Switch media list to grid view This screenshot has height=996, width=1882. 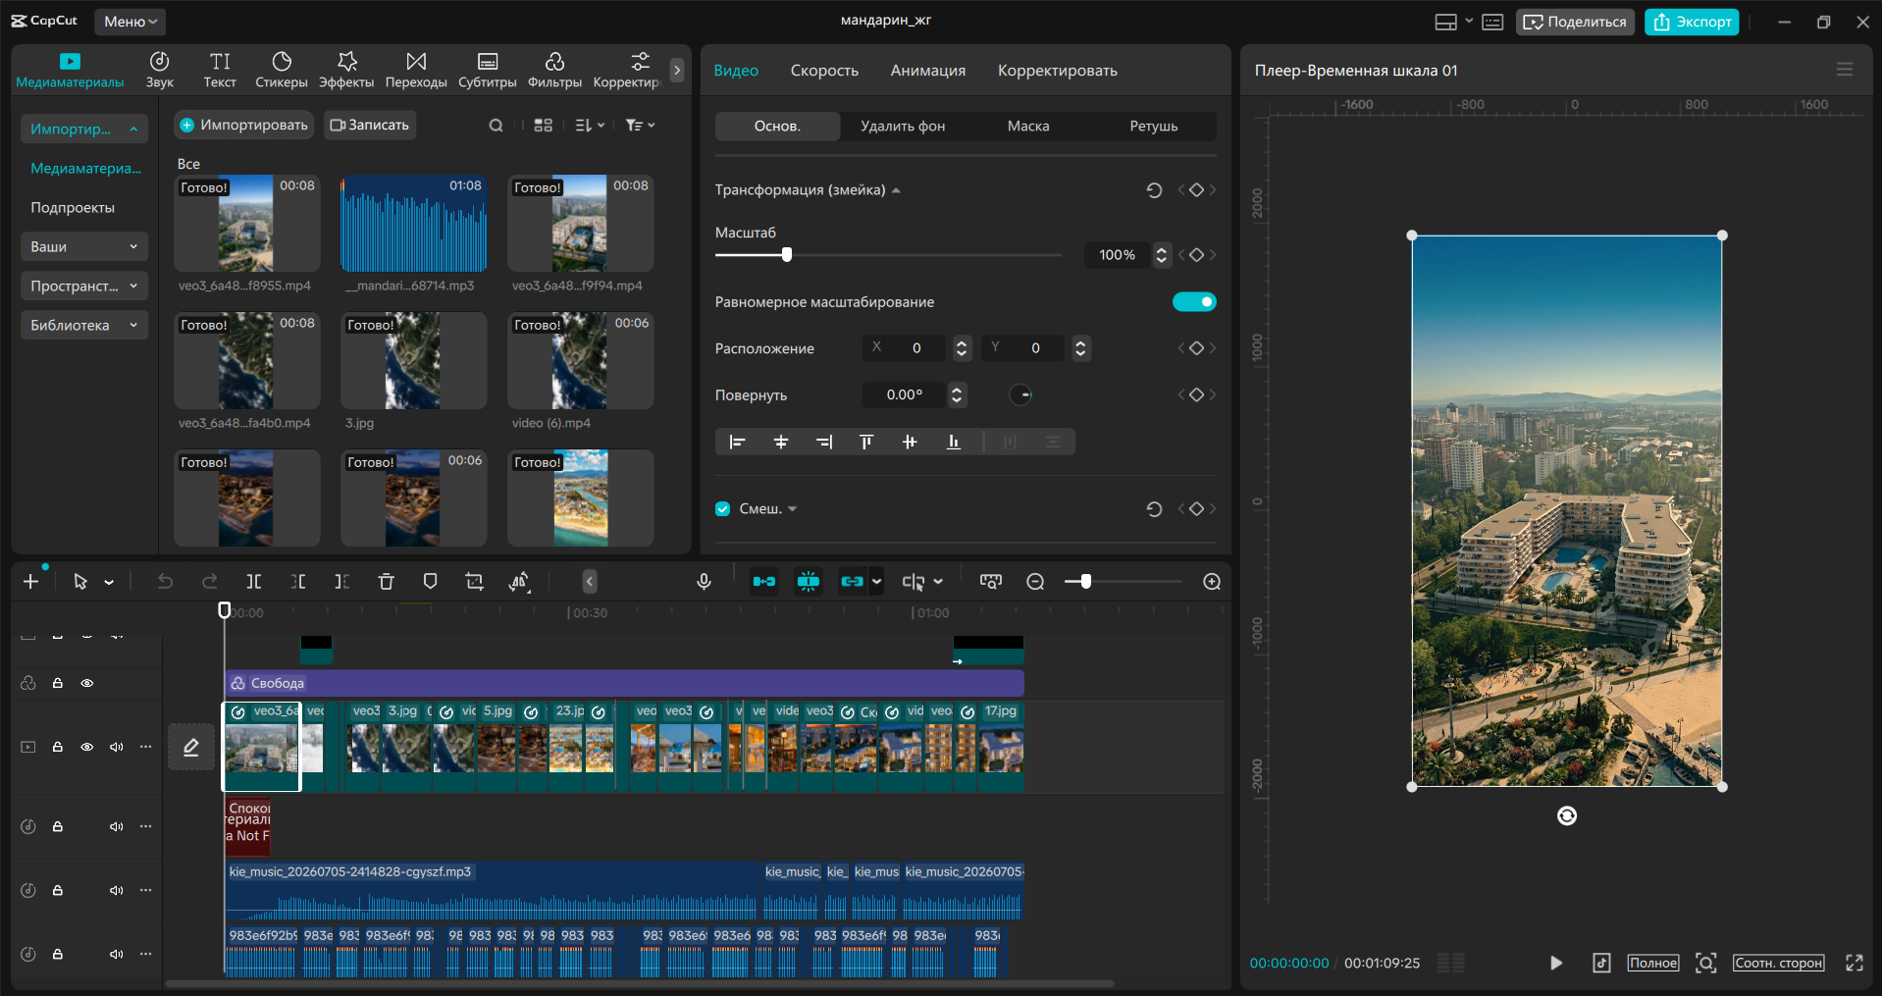click(544, 125)
